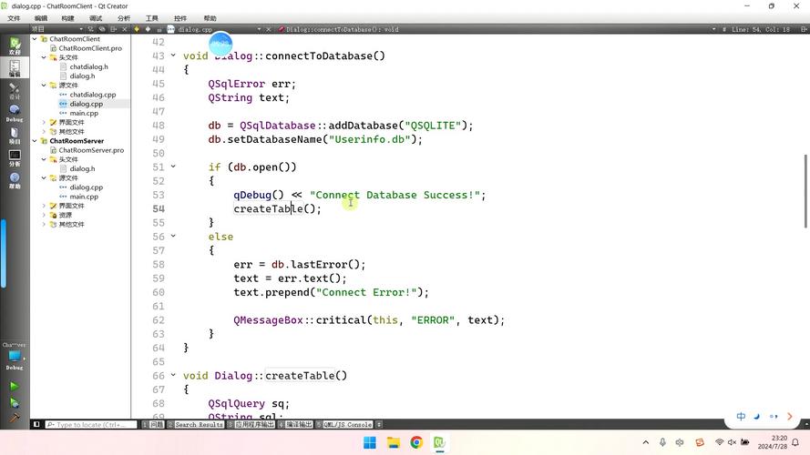This screenshot has height=455, width=810.
Task: Open the Search Results output pane
Action: pos(199,425)
